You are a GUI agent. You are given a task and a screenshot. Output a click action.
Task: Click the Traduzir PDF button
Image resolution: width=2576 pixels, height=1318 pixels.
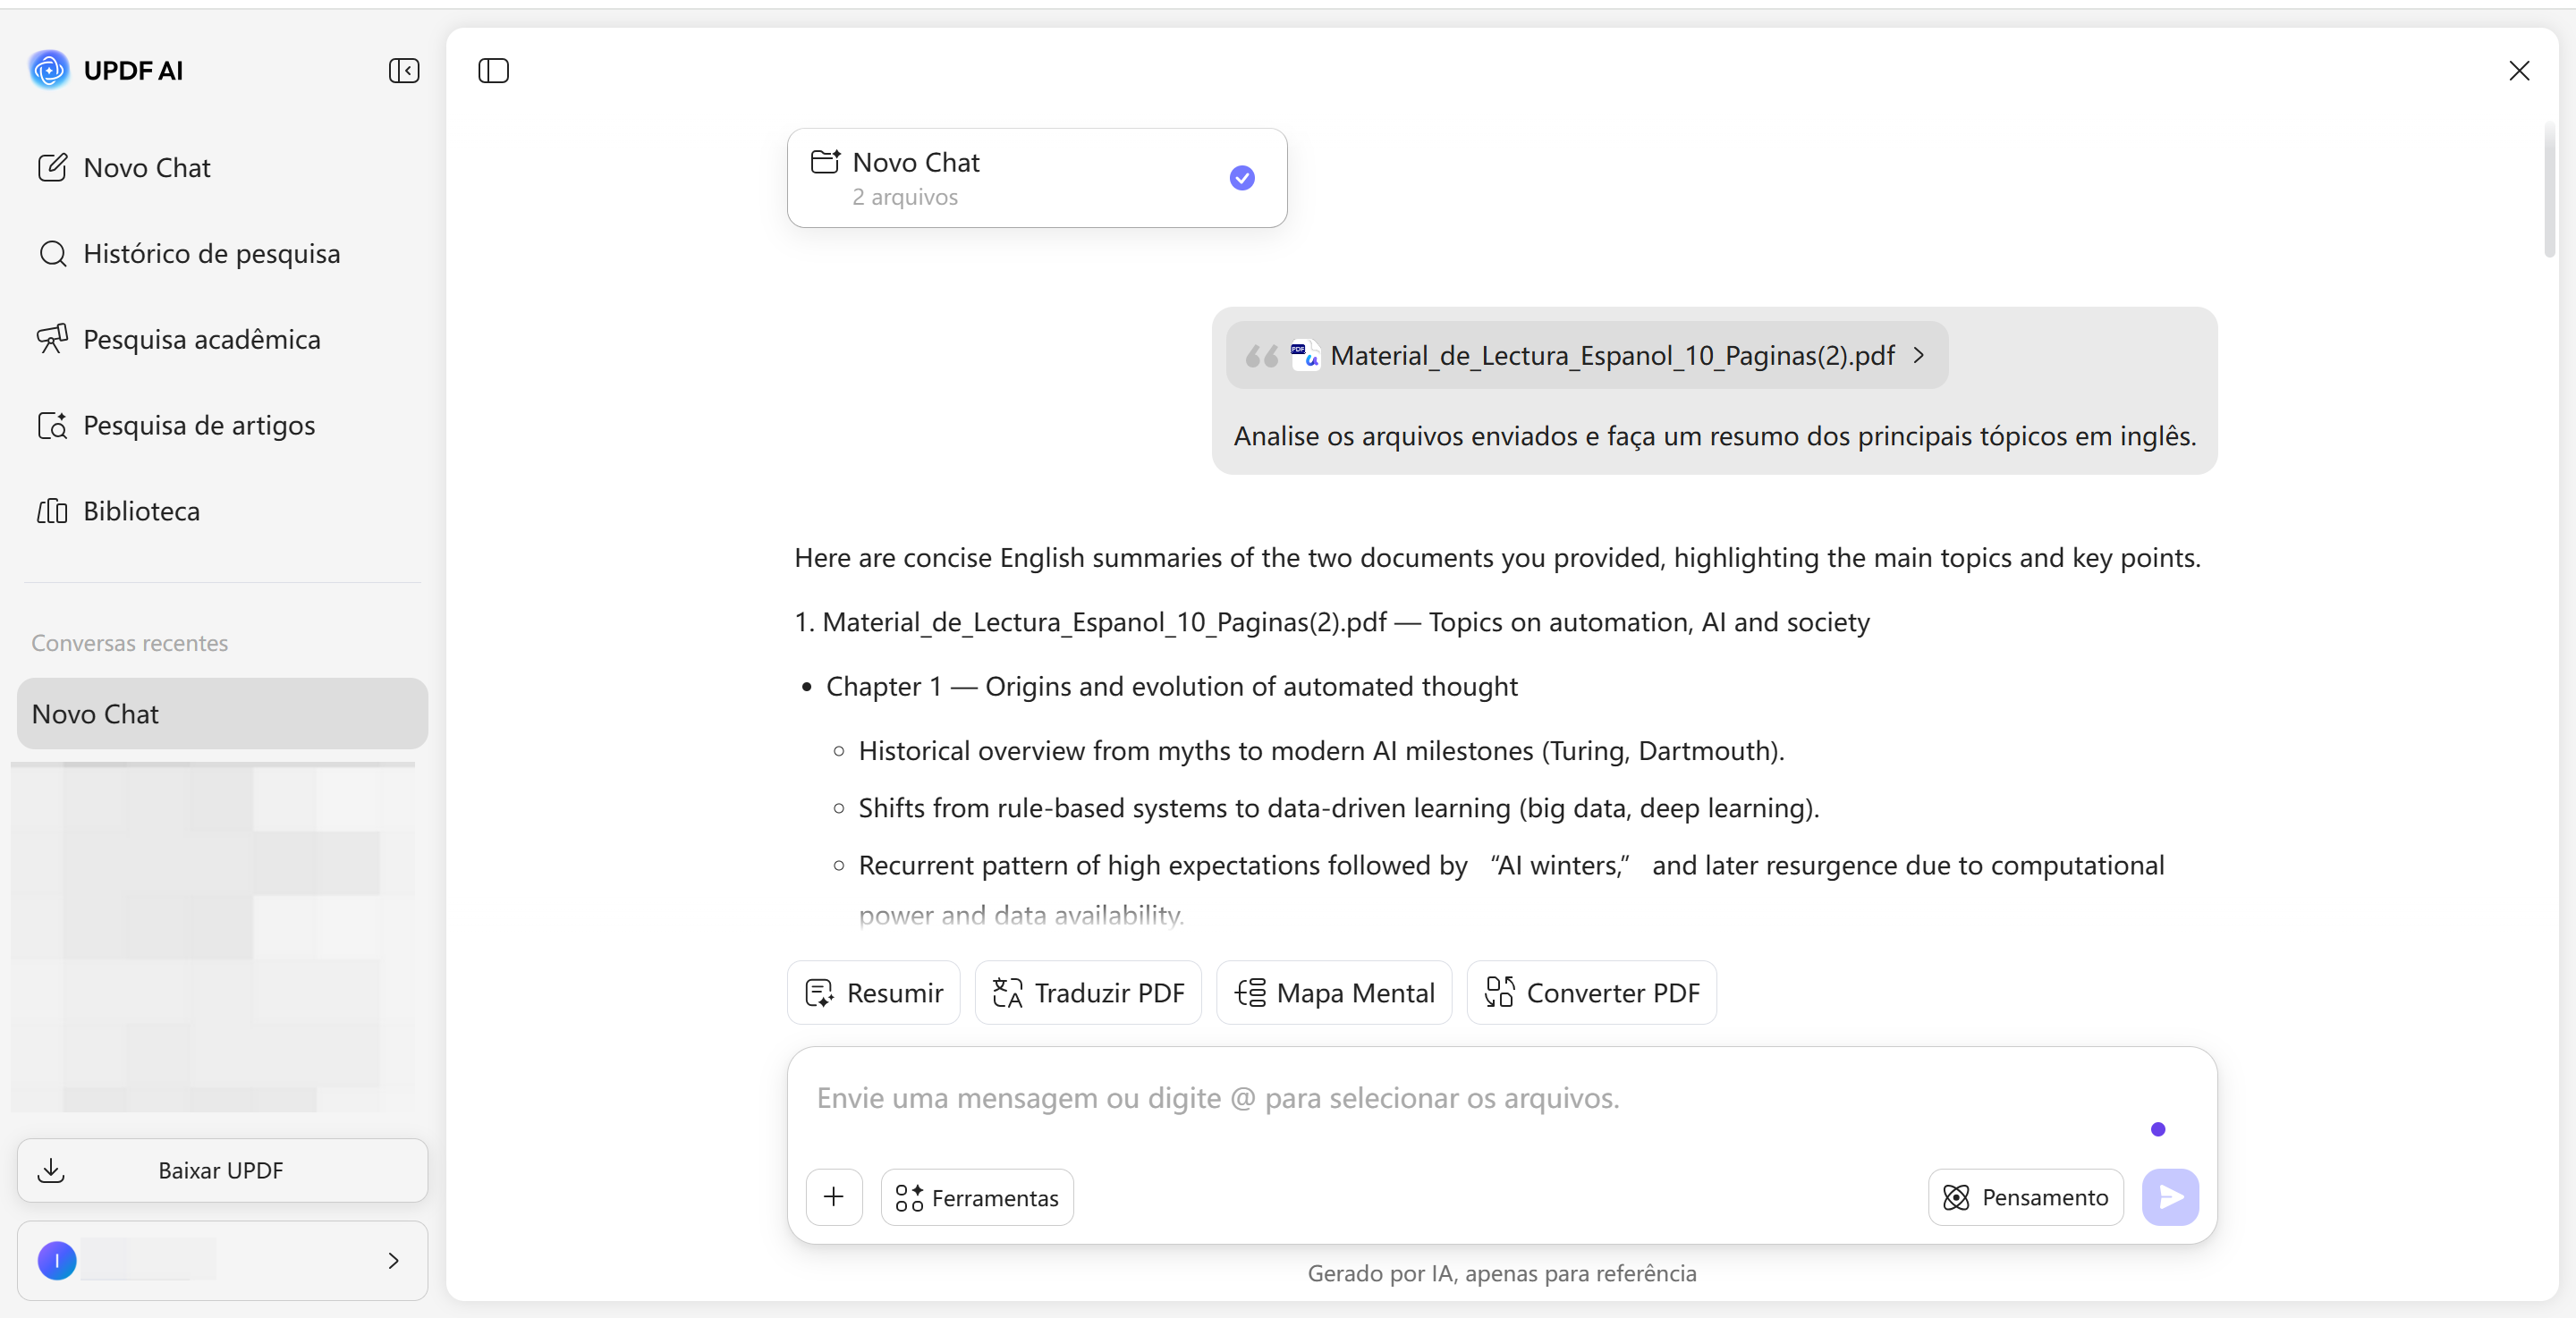[1088, 993]
